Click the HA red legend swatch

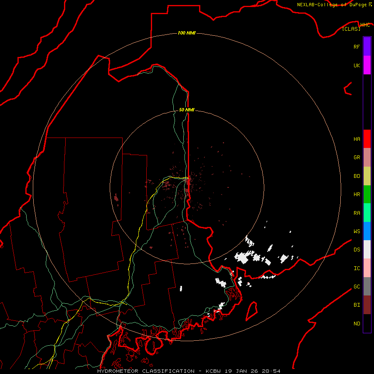pyautogui.click(x=367, y=139)
